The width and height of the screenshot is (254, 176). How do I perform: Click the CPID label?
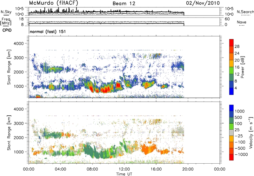pyautogui.click(x=7, y=30)
